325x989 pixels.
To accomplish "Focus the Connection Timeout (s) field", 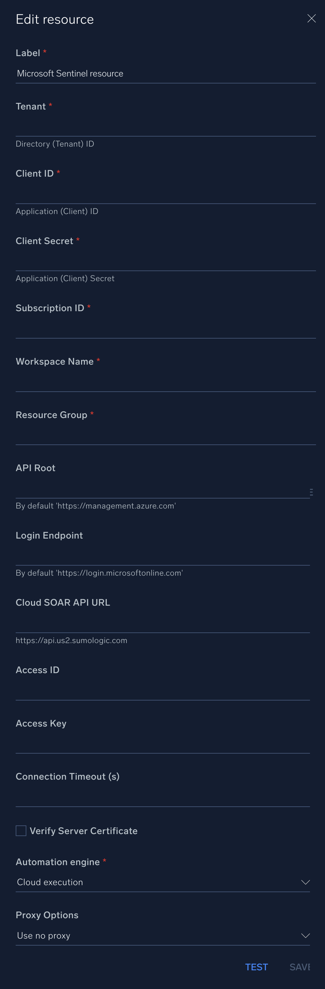I will click(x=163, y=797).
